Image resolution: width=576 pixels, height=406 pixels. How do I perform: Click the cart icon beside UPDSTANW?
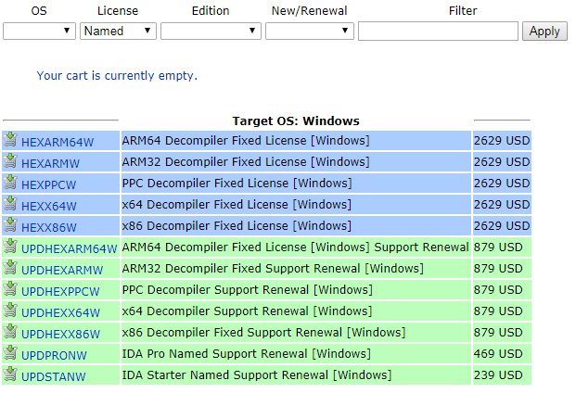click(10, 374)
